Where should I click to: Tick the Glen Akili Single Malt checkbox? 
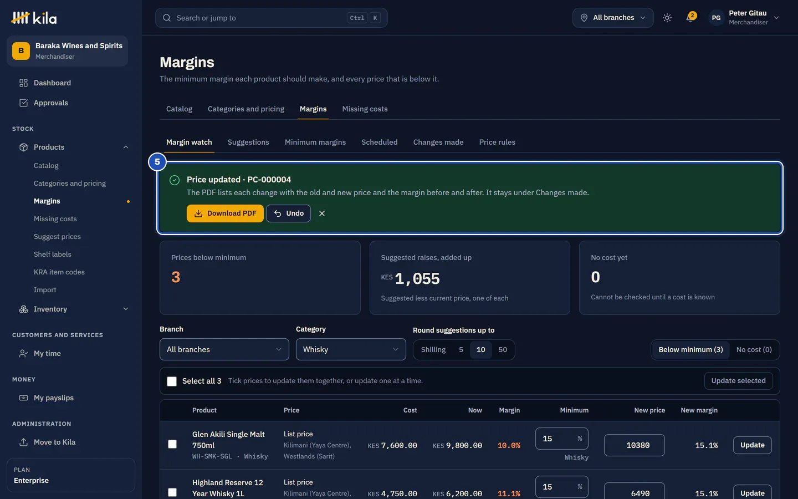(x=172, y=444)
